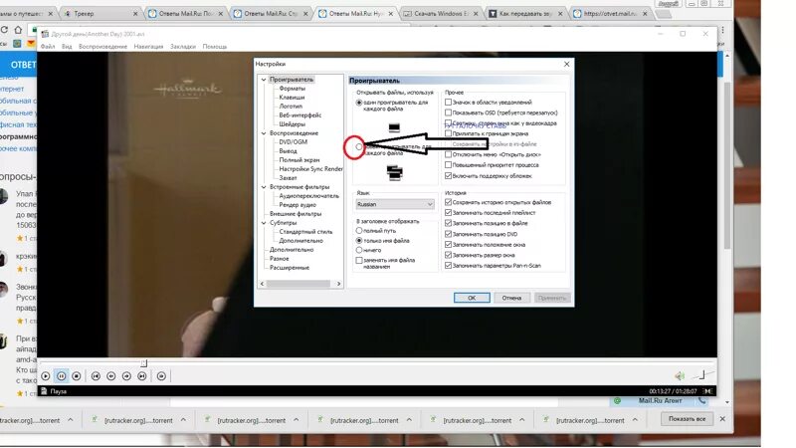796x448 pixels.
Task: Open the Закладки menu
Action: click(183, 47)
